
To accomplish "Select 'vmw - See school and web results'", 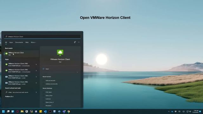I will click(18, 92).
